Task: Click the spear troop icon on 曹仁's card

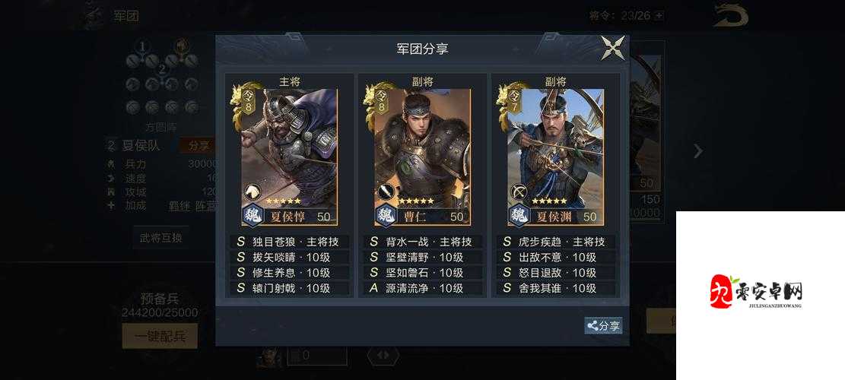Action: 386,191
